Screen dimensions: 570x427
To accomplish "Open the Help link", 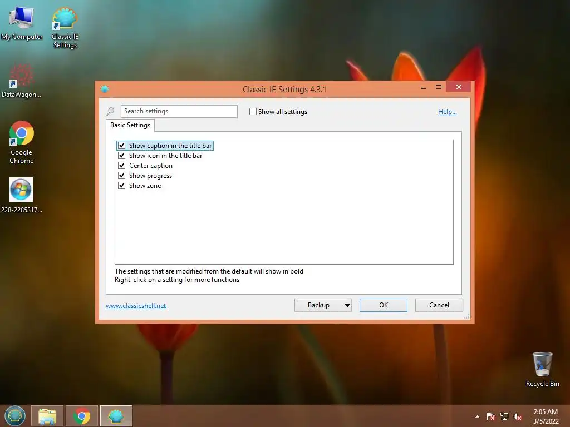I will click(x=447, y=111).
